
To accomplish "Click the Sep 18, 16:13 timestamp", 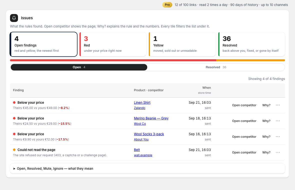I will 199,118.
